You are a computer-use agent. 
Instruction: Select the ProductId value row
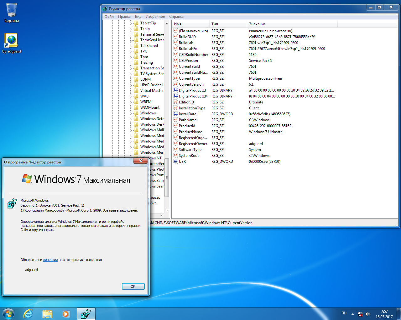[x=254, y=126]
